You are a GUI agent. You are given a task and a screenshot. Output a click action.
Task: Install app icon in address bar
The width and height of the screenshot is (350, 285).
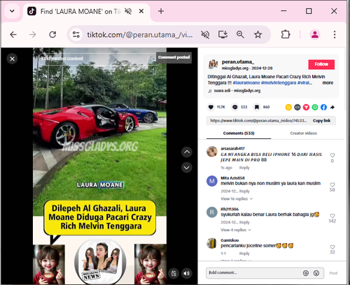pyautogui.click(x=223, y=35)
